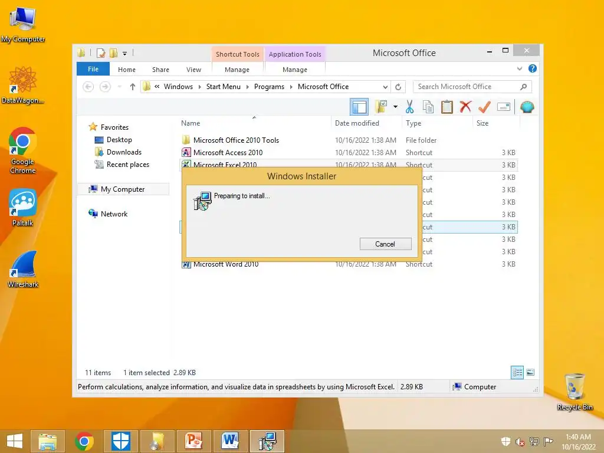Click the muted volume tray icon
This screenshot has height=453, width=604.
click(520, 442)
